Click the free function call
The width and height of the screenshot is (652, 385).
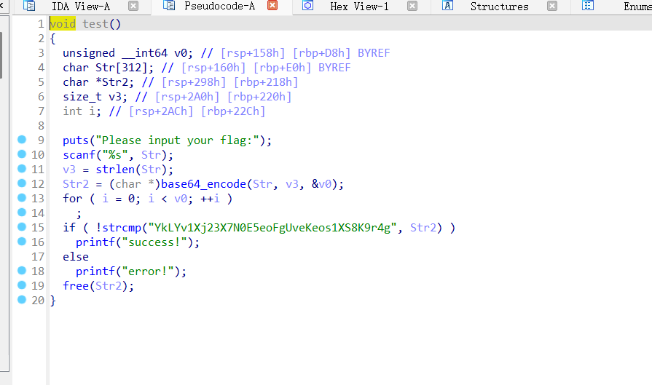tap(76, 286)
